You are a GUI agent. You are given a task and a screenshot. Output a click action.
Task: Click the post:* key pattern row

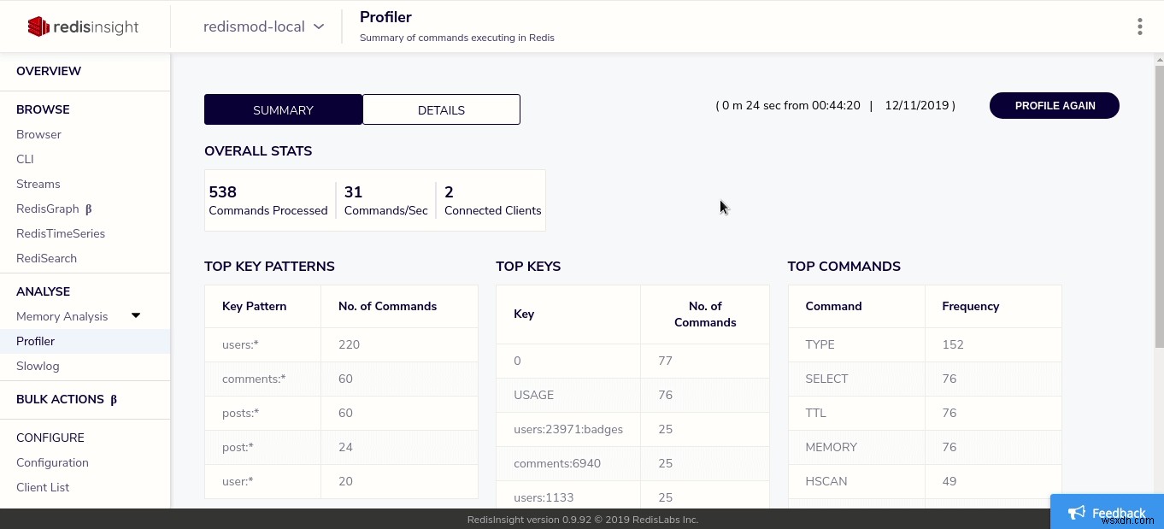(341, 447)
